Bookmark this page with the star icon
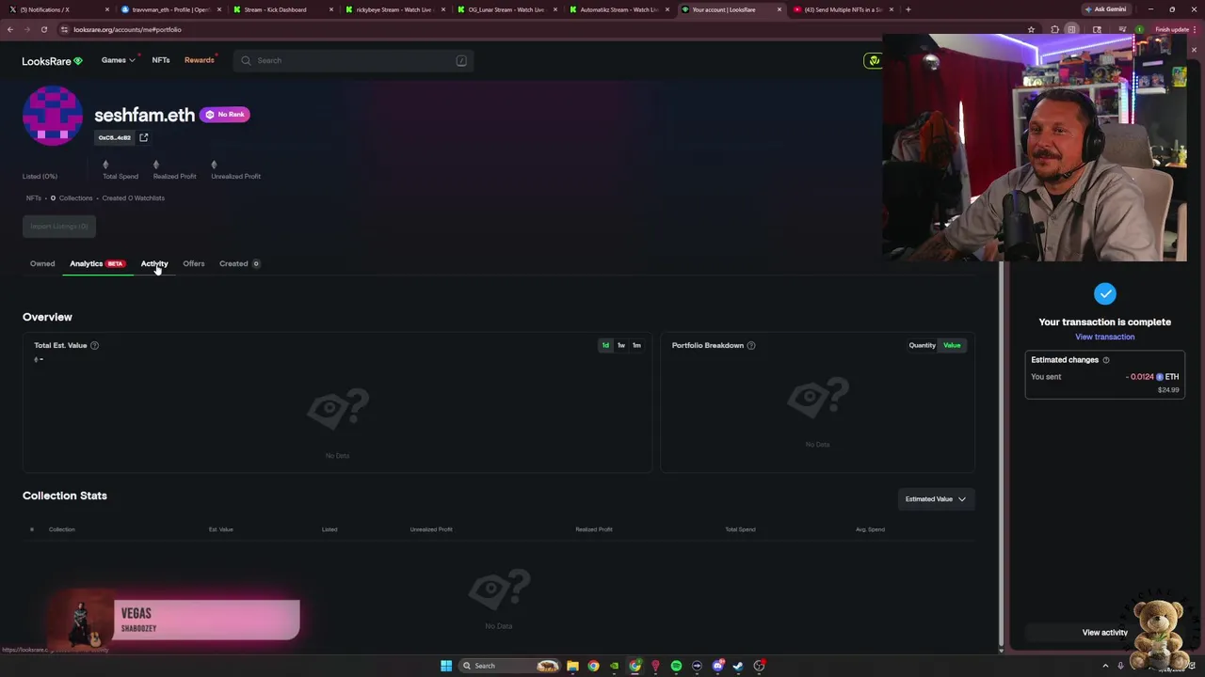The image size is (1205, 677). [x=1032, y=29]
